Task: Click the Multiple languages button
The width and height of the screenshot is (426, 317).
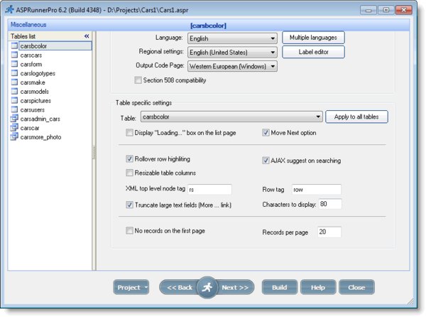Action: tap(313, 38)
